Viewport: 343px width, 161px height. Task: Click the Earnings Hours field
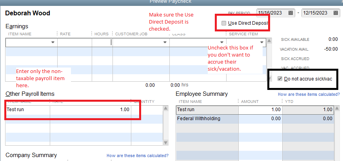(102, 42)
